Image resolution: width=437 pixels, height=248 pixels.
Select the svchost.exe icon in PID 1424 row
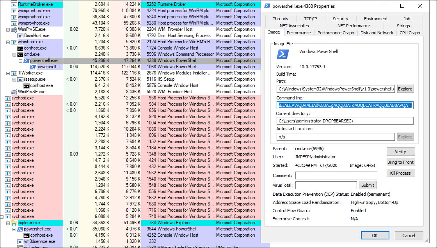click(8, 161)
